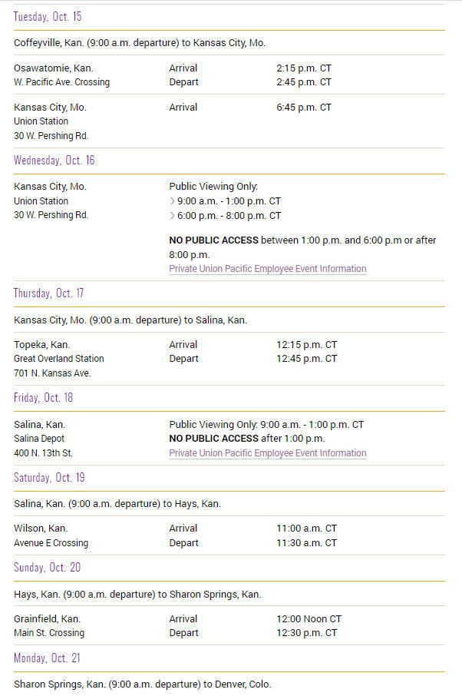Click the Friday, Oct. 18 date heading
The width and height of the screenshot is (462, 696).
click(43, 398)
